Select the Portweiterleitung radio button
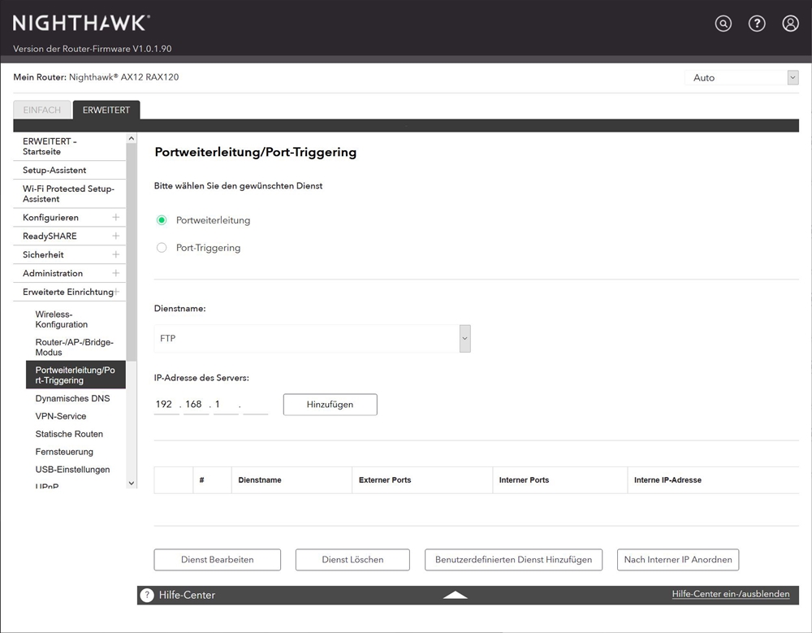The image size is (812, 633). click(162, 220)
